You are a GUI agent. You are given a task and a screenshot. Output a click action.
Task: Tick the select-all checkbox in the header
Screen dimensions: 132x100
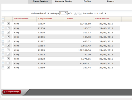pyautogui.click(x=3, y=19)
